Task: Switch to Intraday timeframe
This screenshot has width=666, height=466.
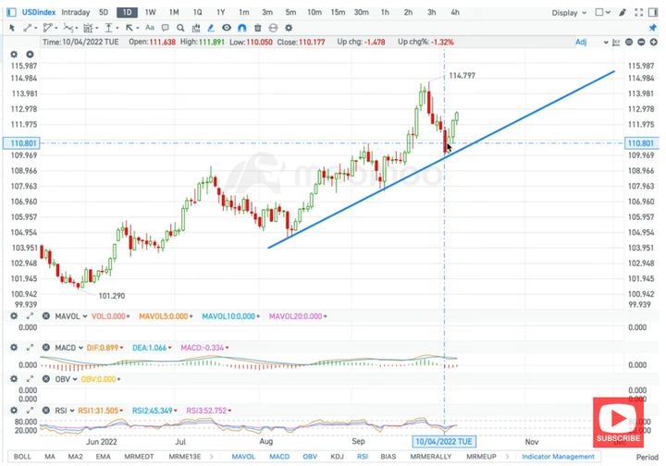Action: click(76, 12)
